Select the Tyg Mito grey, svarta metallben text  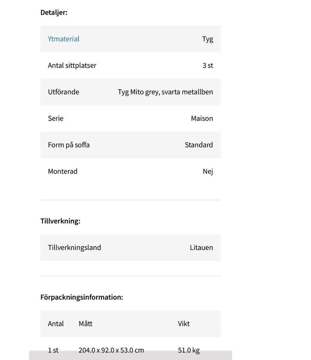coord(165,92)
